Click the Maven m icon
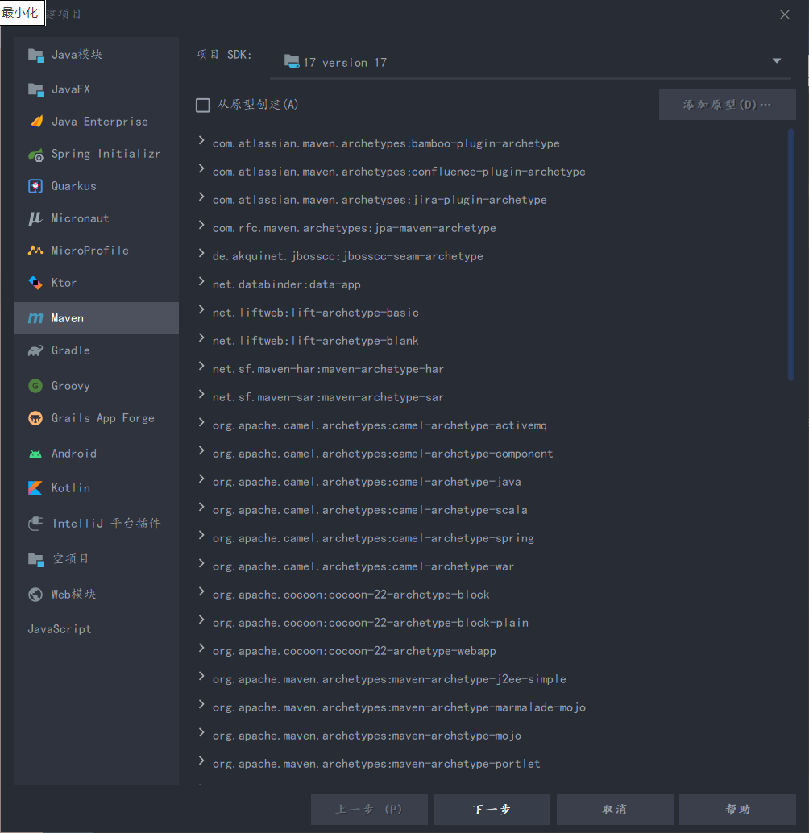The image size is (809, 833). [x=35, y=318]
